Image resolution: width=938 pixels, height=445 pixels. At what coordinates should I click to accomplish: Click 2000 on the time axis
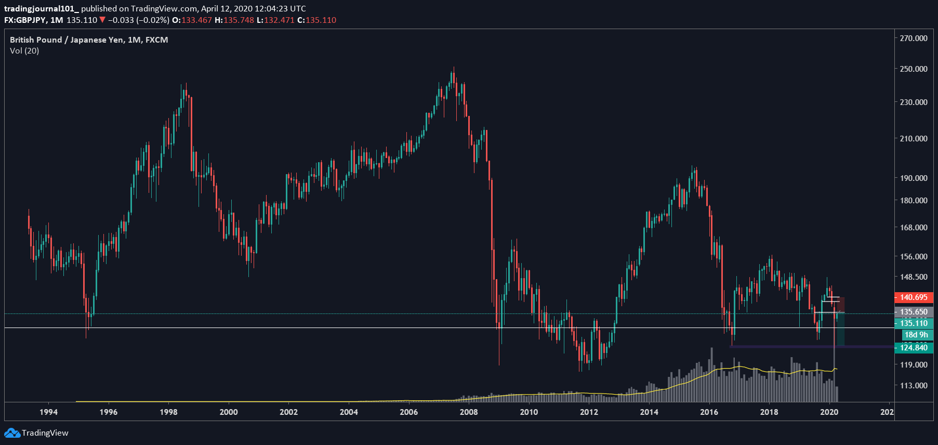tap(229, 412)
